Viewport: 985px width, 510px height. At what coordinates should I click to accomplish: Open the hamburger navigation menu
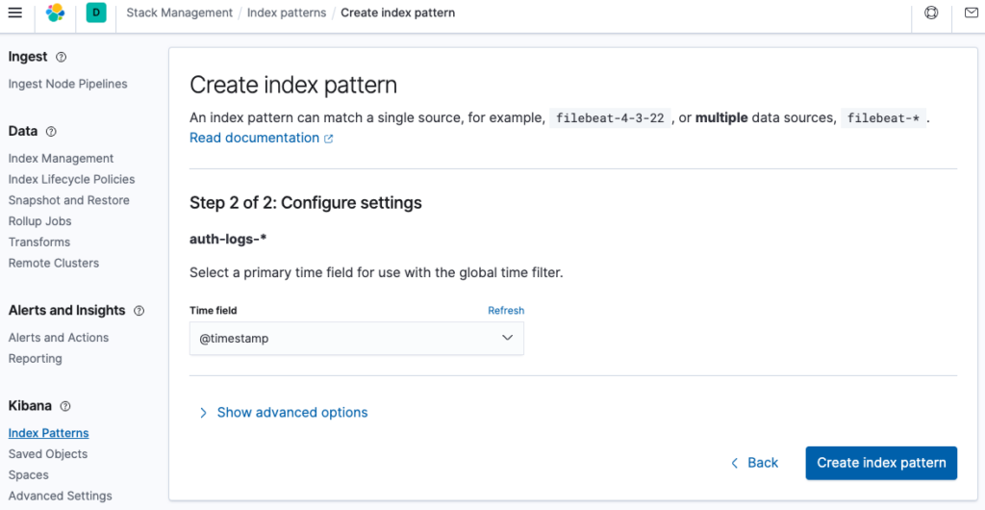click(14, 13)
